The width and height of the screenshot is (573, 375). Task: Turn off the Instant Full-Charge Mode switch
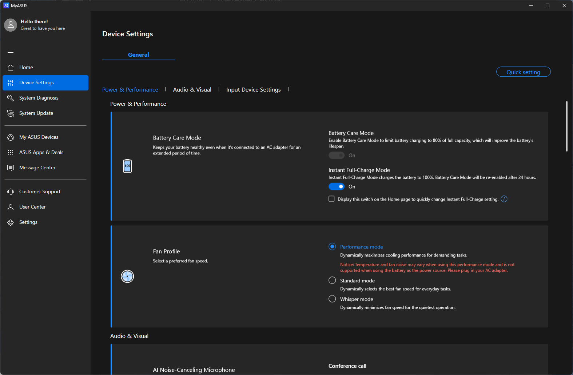click(x=337, y=187)
